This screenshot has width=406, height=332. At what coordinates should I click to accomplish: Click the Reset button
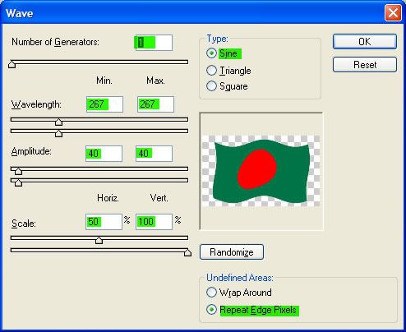[365, 65]
